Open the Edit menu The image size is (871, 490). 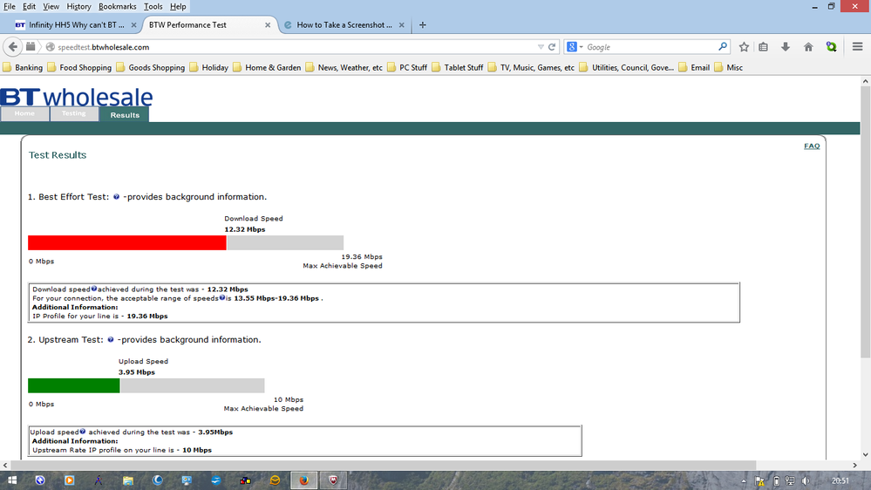click(x=29, y=7)
